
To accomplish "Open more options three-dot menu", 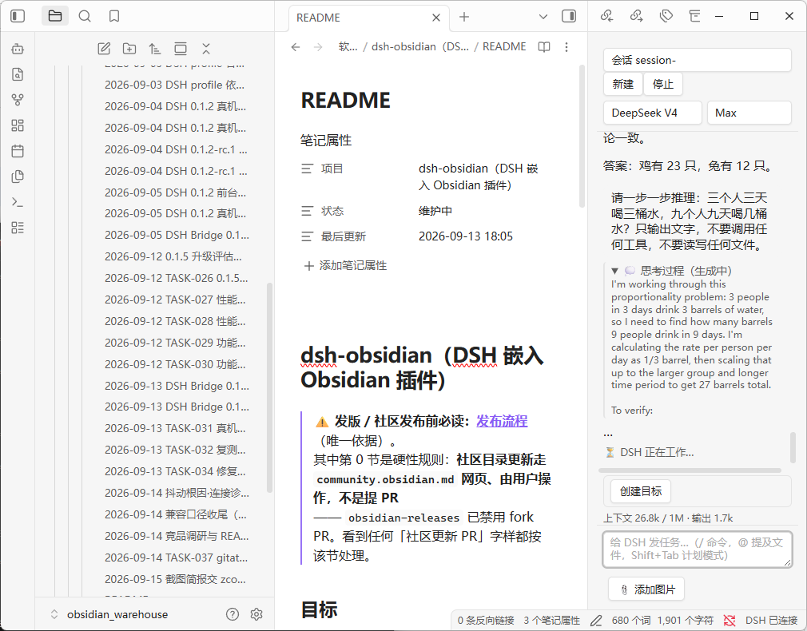I will (566, 47).
